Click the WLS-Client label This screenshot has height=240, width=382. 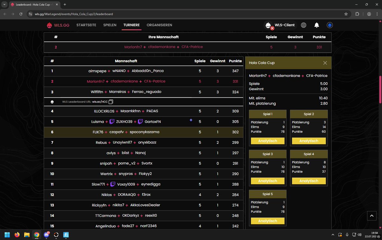[x=285, y=25]
